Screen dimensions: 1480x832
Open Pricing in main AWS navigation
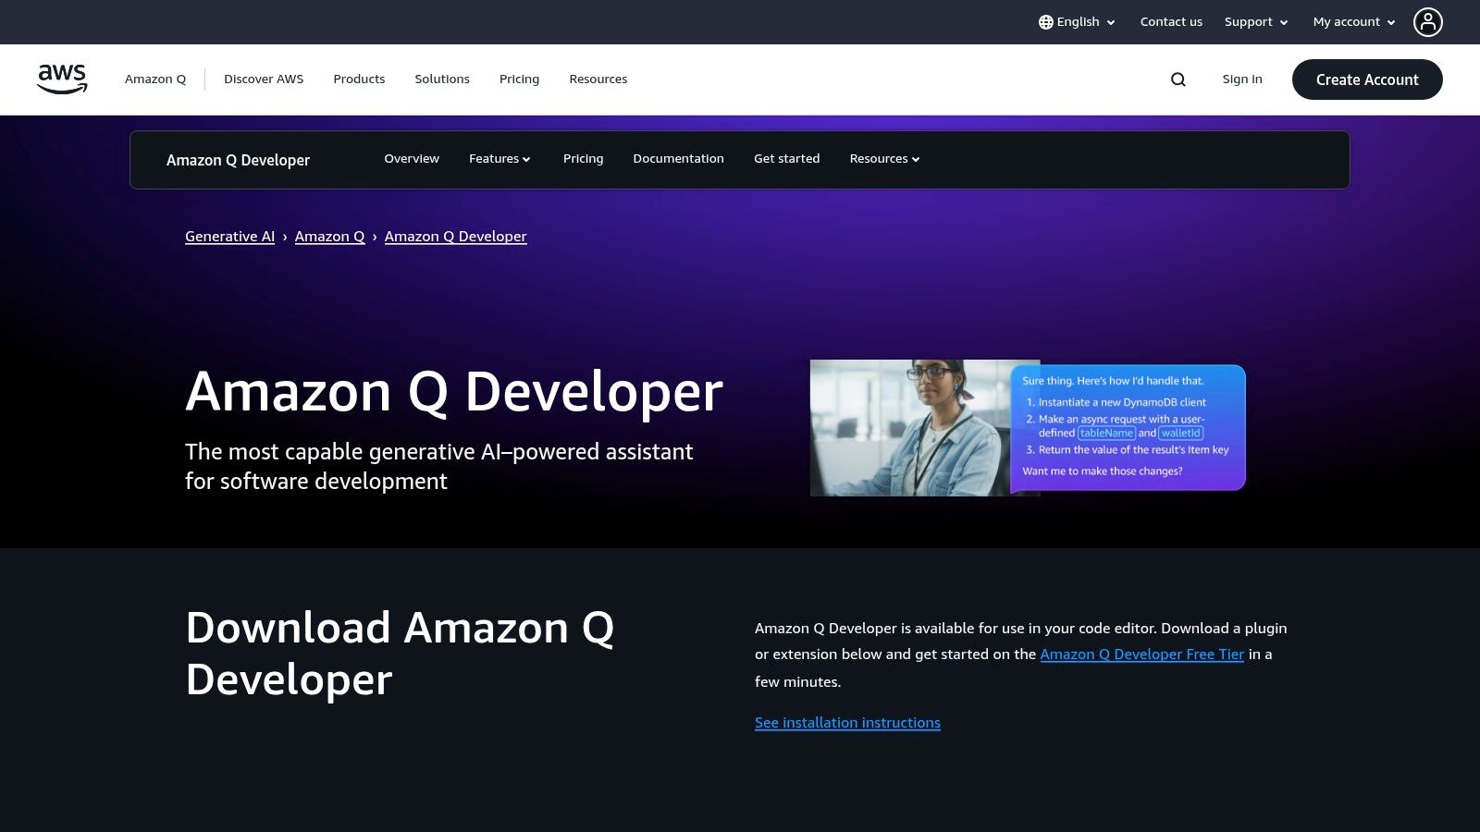click(x=519, y=80)
